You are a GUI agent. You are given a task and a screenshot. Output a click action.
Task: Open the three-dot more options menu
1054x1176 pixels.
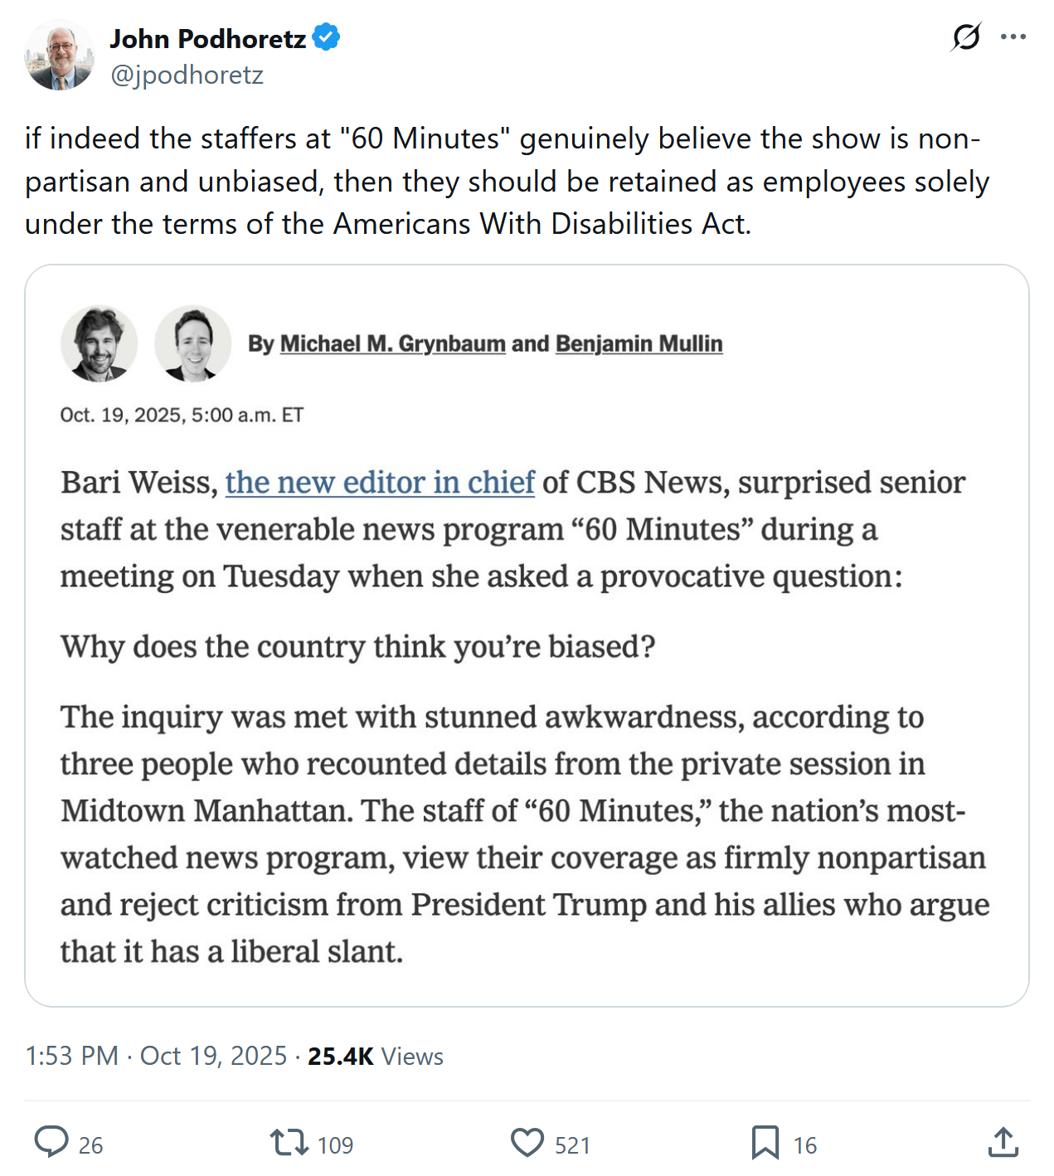pyautogui.click(x=1013, y=37)
